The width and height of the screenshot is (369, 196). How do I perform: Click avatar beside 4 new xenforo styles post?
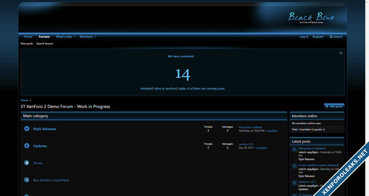(294, 167)
